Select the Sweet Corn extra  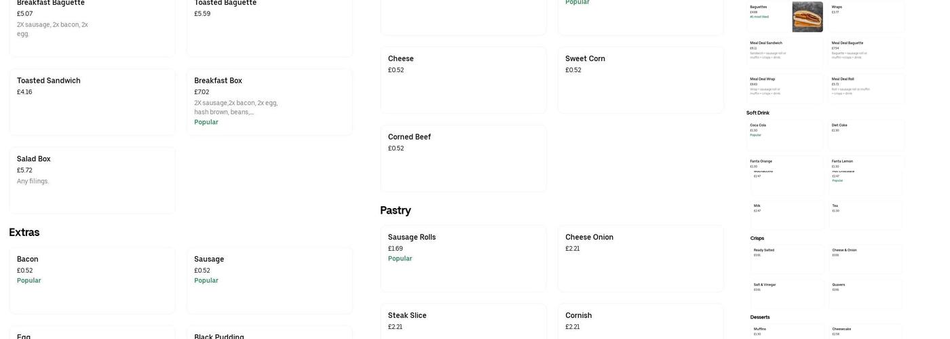point(640,79)
